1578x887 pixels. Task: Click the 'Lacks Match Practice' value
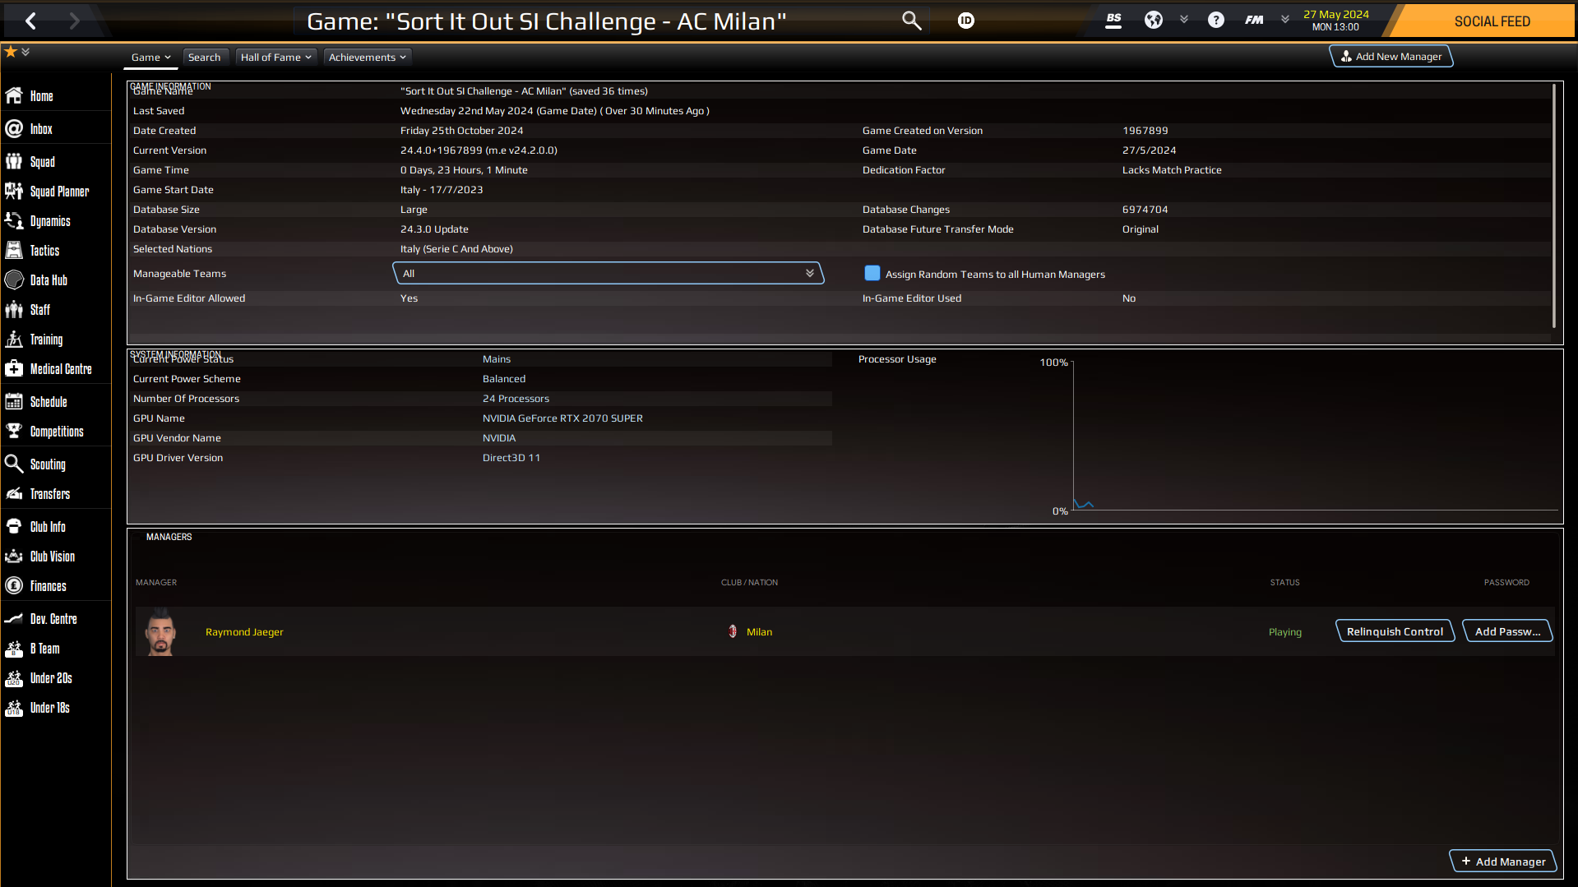coord(1172,170)
